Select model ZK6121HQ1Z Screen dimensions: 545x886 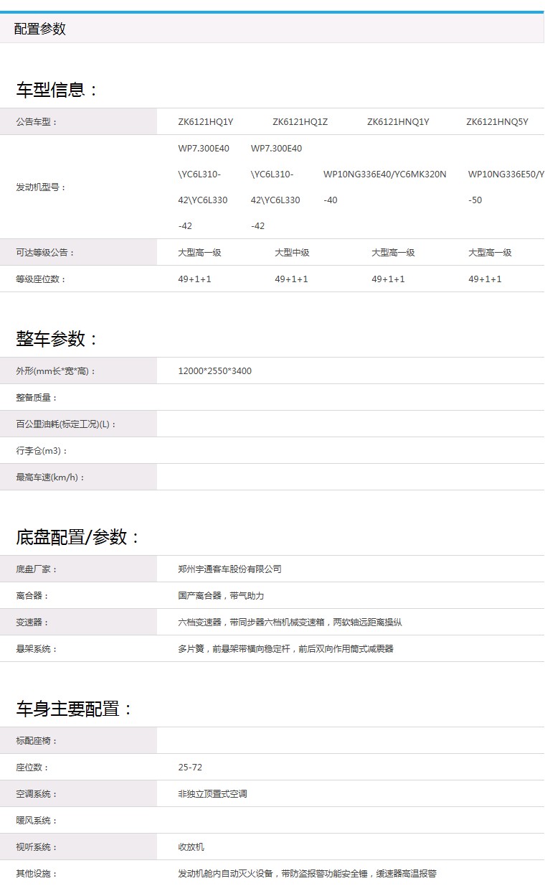tap(300, 122)
